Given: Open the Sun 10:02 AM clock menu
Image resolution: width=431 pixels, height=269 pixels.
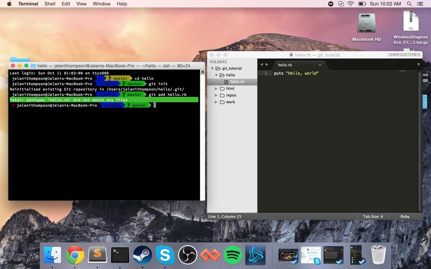Looking at the screenshot, I should [x=385, y=4].
